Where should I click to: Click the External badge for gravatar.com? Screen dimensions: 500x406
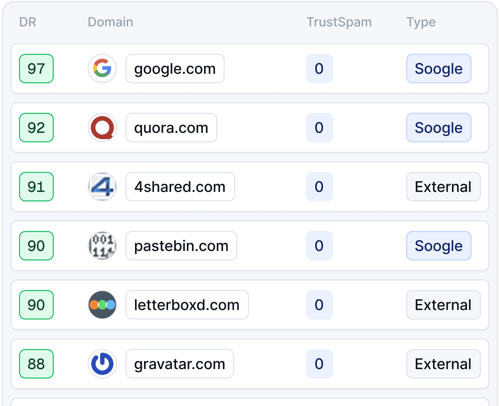click(x=443, y=364)
